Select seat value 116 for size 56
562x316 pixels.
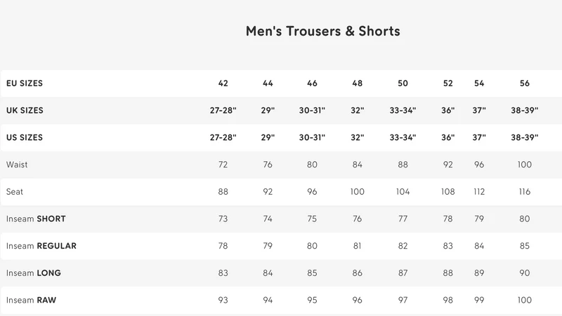click(524, 191)
